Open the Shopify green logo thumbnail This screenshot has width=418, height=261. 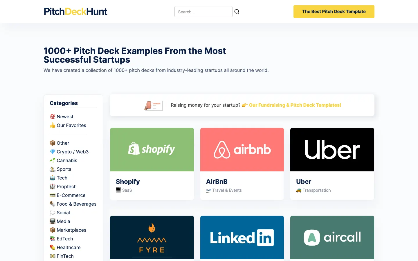tap(152, 150)
